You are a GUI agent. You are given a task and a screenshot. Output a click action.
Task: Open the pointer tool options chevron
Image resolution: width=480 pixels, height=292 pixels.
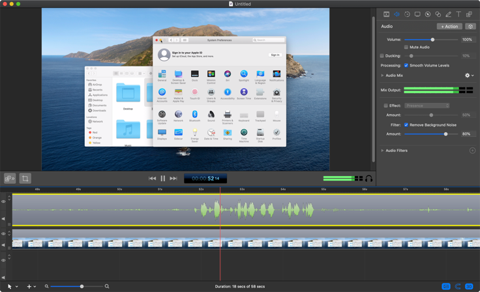[16, 287]
